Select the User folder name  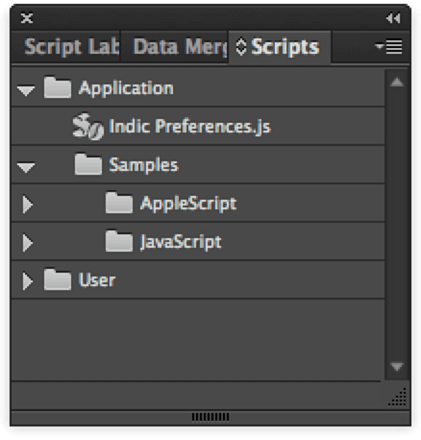click(97, 280)
